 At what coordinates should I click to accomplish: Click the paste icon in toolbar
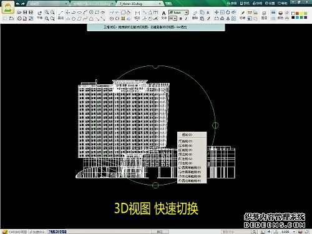(x=202, y=19)
